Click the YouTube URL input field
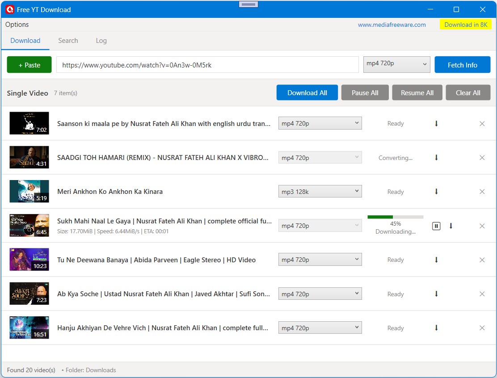The width and height of the screenshot is (497, 378). click(x=207, y=64)
